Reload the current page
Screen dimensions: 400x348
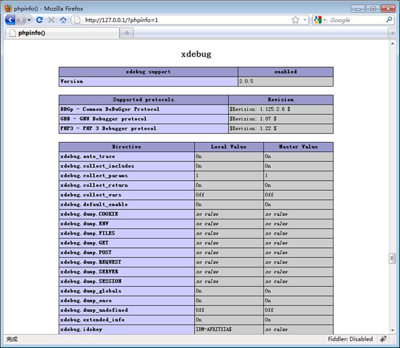pos(39,20)
